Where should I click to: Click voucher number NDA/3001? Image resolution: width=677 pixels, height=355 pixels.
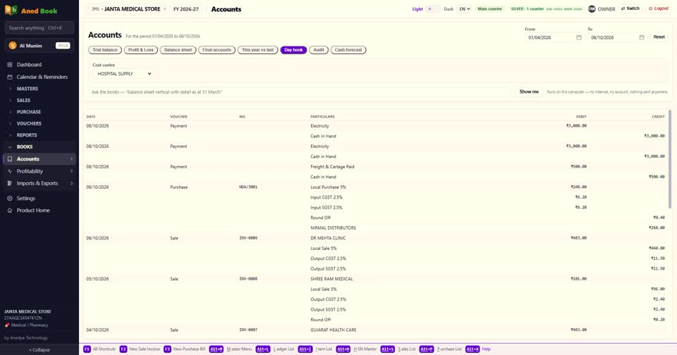pyautogui.click(x=248, y=187)
